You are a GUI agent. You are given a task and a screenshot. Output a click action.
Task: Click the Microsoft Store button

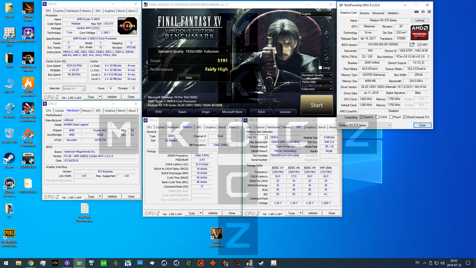(x=232, y=112)
